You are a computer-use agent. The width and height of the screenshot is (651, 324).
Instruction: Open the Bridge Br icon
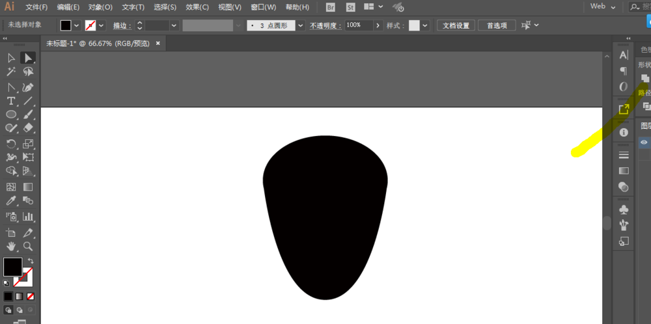pyautogui.click(x=331, y=7)
